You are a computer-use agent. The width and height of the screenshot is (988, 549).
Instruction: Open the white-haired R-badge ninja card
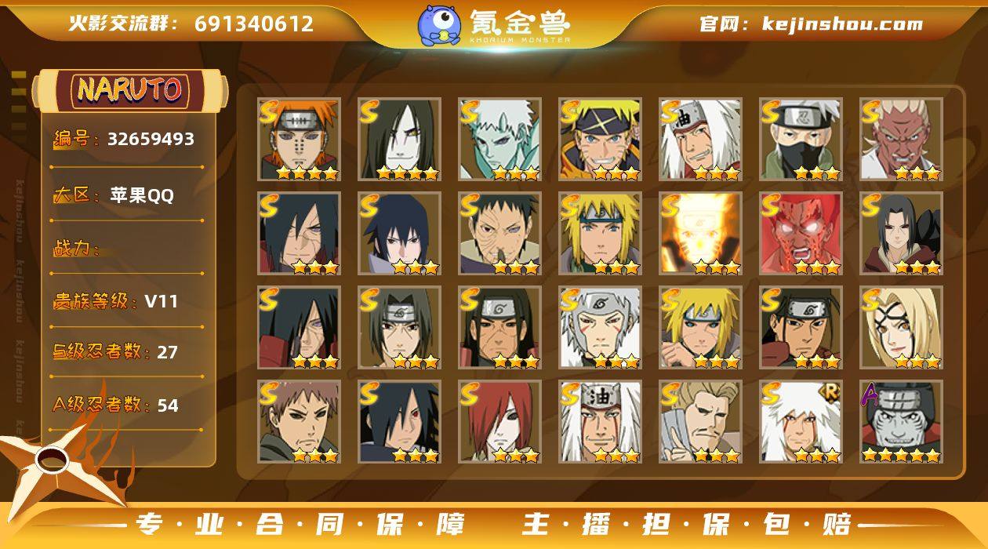click(801, 422)
